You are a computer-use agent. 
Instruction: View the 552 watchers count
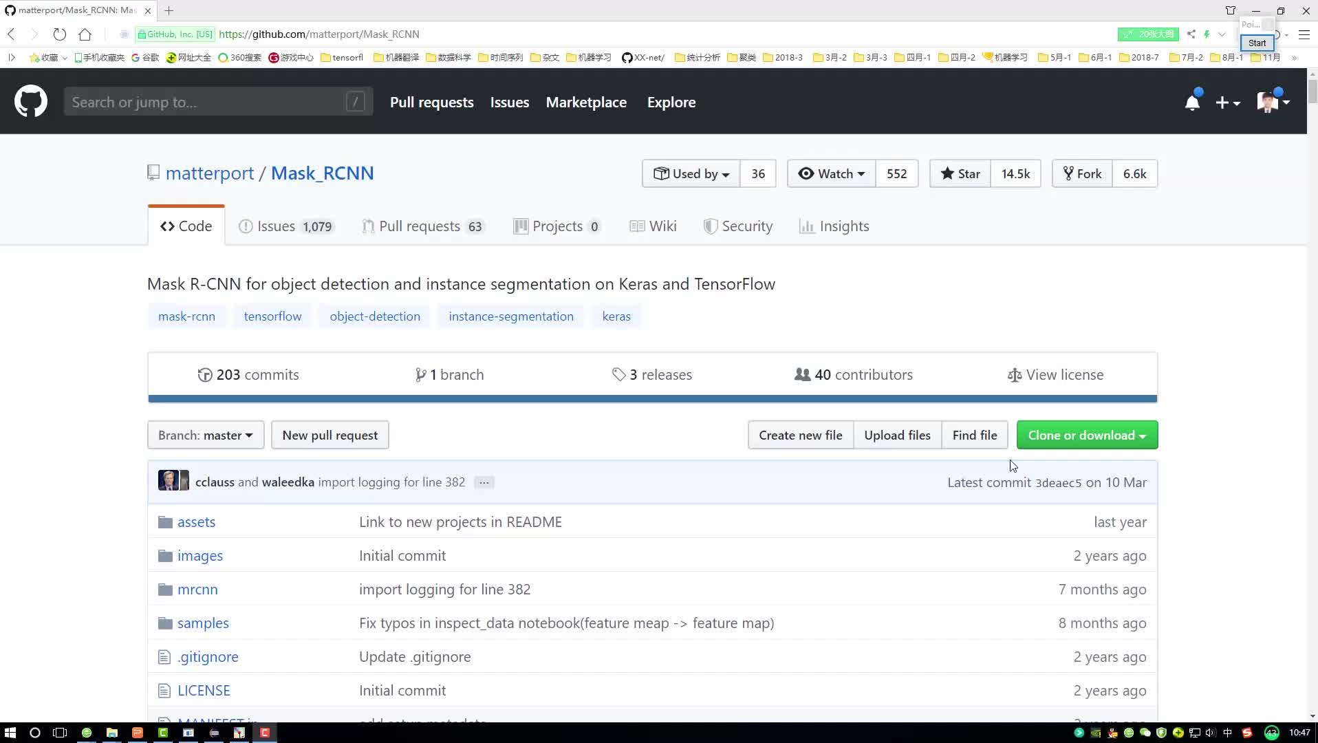click(x=896, y=173)
